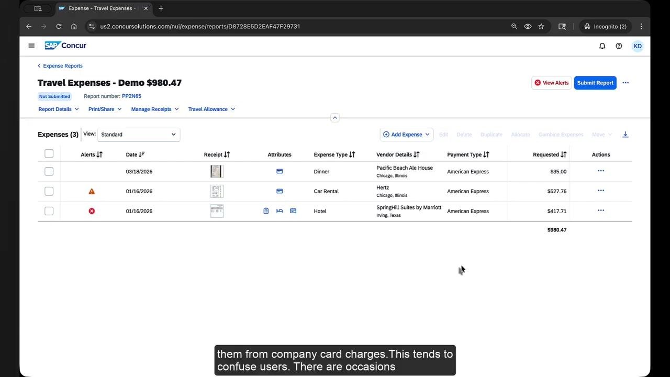Viewport: 670px width, 377px height.
Task: Click the credit card attribute icon on Car Rental row
Action: (280, 191)
